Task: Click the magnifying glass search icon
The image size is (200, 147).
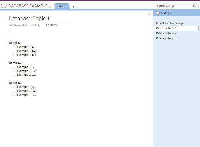Action: 193,6
